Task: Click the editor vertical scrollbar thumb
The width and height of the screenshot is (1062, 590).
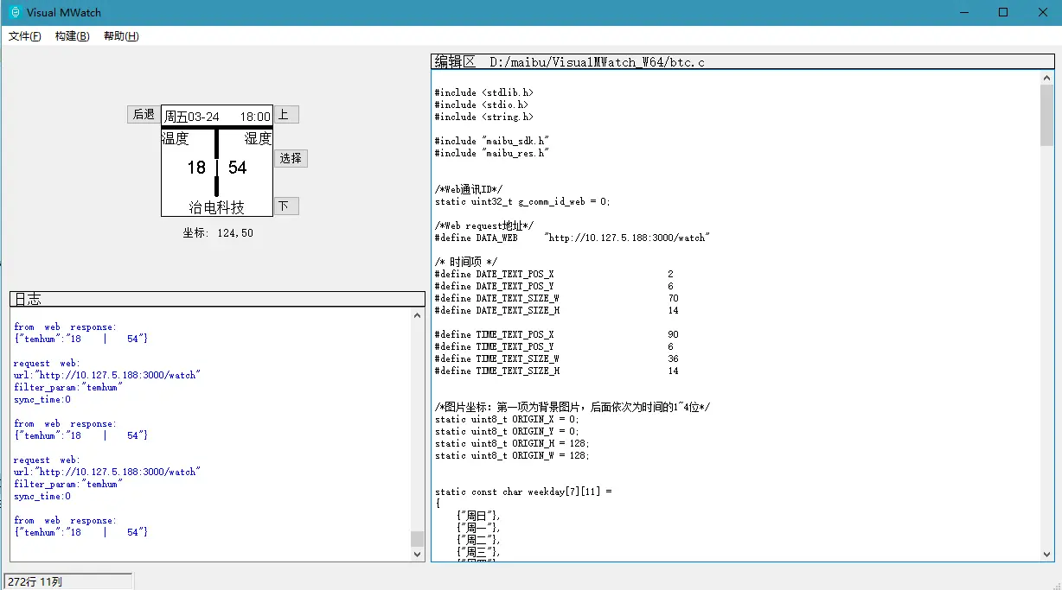Action: pyautogui.click(x=1047, y=114)
